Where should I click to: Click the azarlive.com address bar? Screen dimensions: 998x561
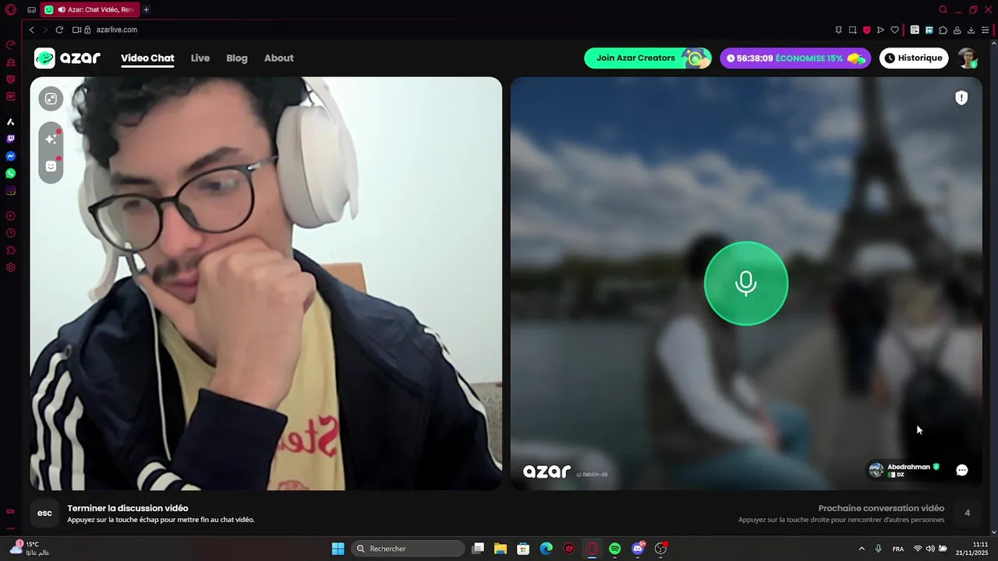pos(116,30)
